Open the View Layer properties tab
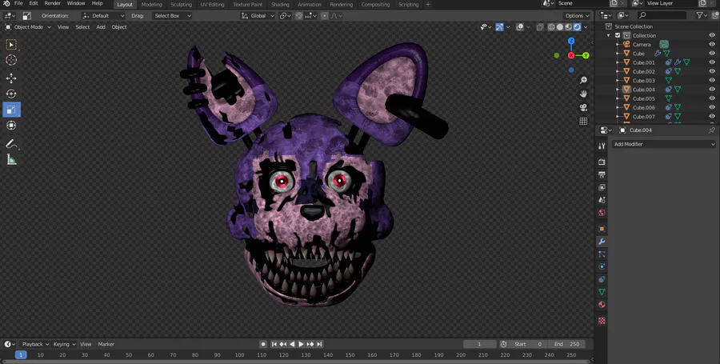720x364 pixels. click(602, 187)
